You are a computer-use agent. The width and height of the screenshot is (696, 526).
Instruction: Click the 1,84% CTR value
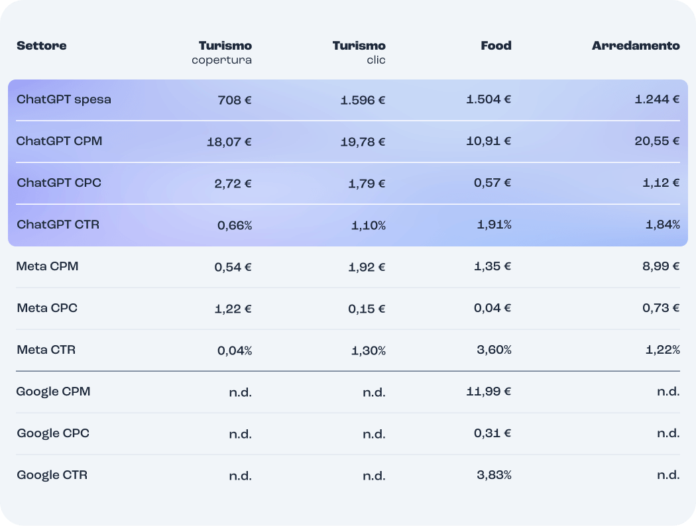[x=663, y=225]
